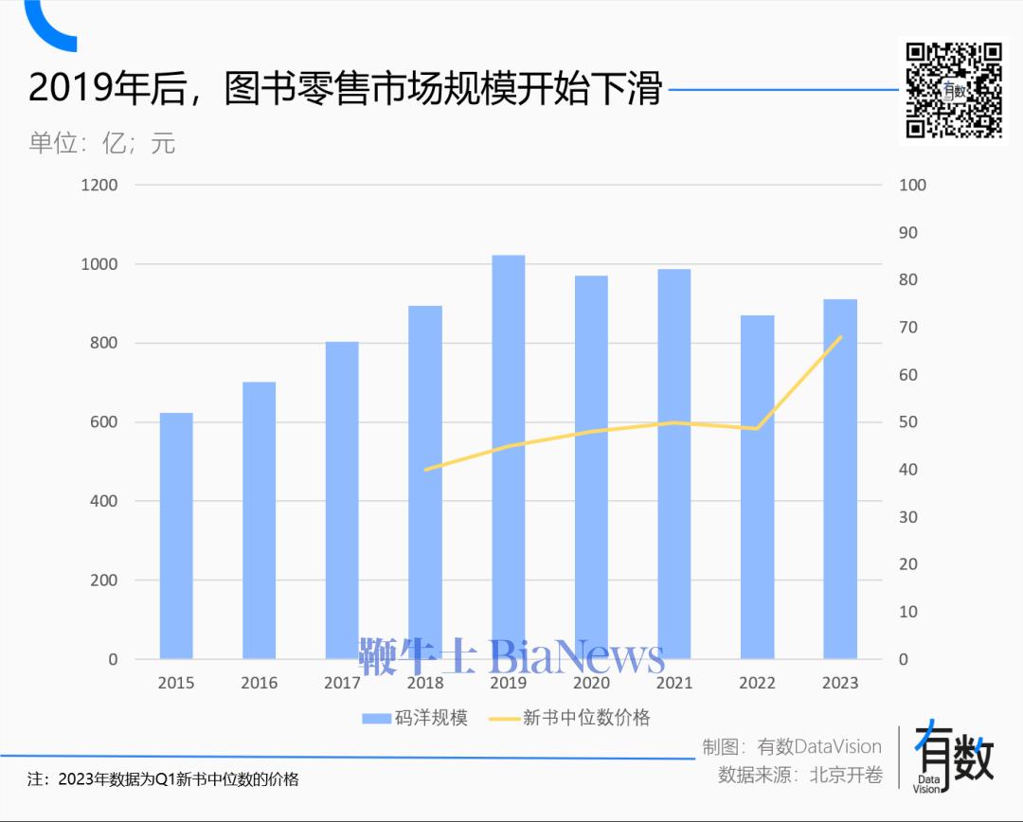Select the 2018 bar
Viewport: 1023px width, 822px height.
tap(425, 482)
